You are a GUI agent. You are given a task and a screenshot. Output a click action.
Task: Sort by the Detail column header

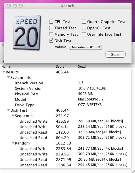coord(104,66)
